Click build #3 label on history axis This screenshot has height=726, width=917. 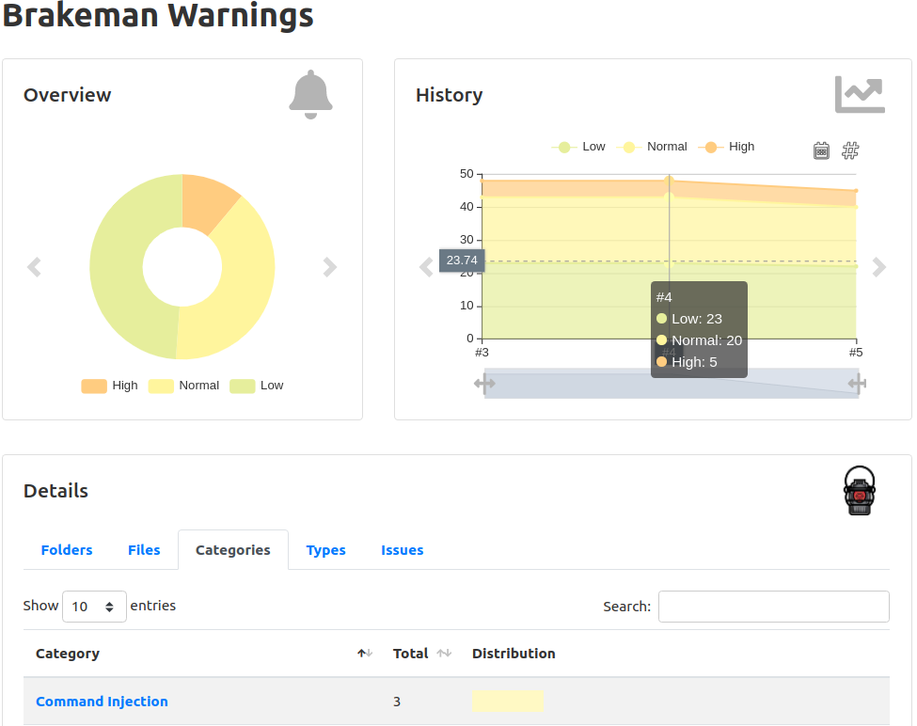(x=482, y=353)
